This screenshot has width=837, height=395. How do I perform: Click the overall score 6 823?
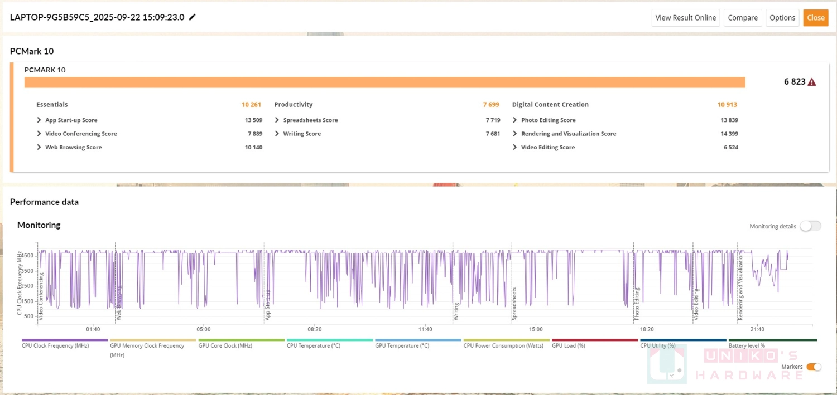tap(795, 82)
